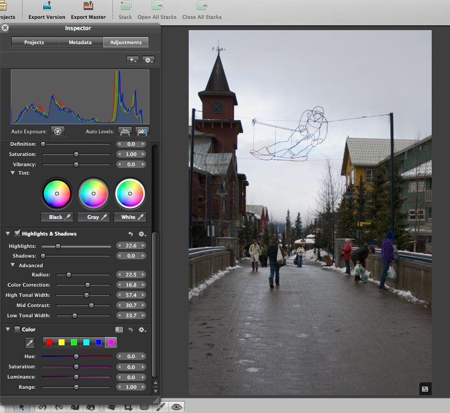Collapse the Advanced disclosure triangle
This screenshot has width=450, height=413.
click(13, 265)
